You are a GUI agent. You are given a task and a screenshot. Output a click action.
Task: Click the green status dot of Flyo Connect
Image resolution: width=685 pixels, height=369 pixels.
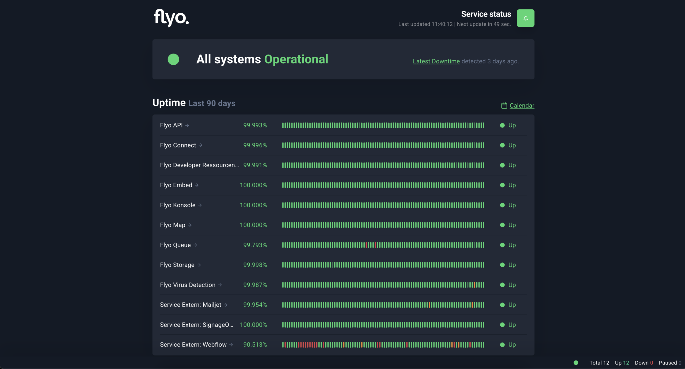click(502, 145)
